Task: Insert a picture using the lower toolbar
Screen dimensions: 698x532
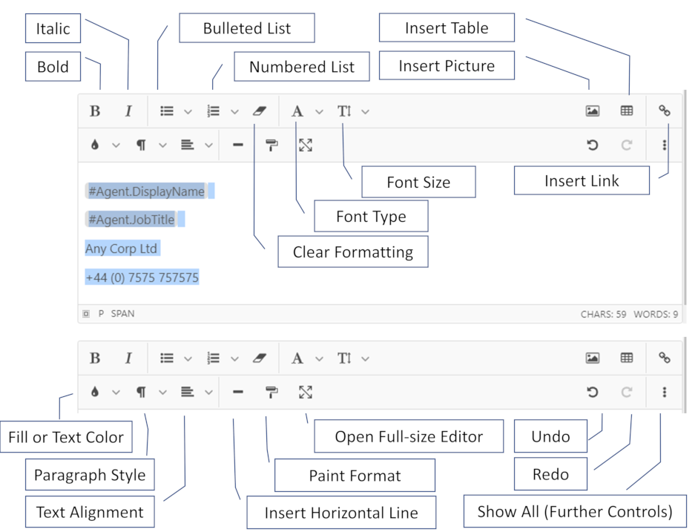Action: point(592,358)
